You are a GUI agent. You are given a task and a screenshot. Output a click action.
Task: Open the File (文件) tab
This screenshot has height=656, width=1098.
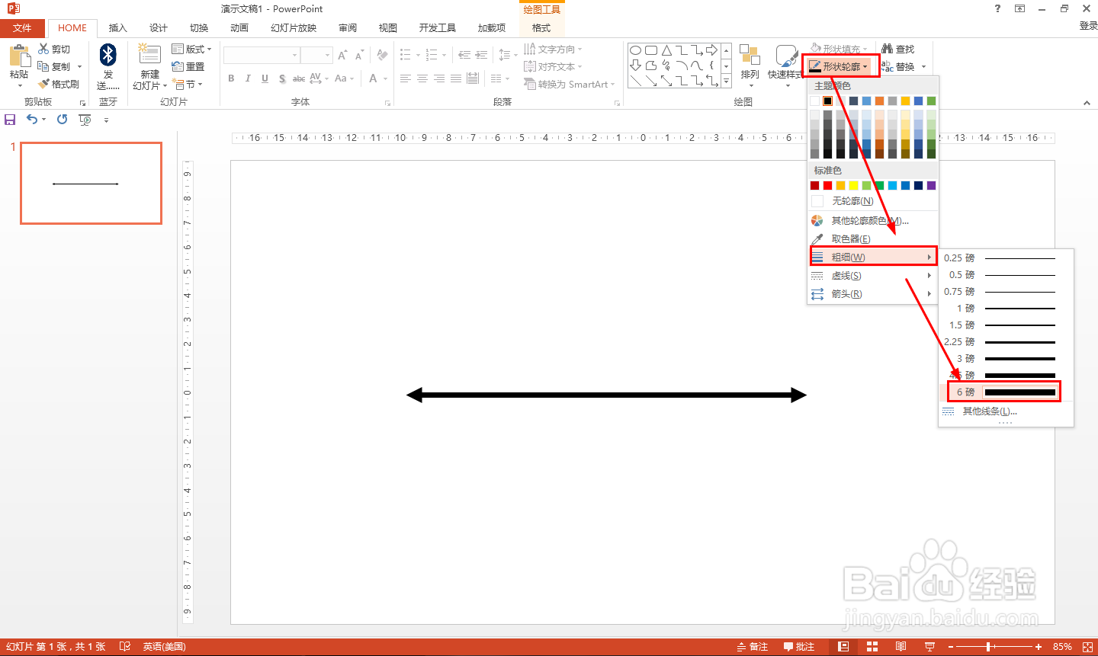[x=22, y=27]
